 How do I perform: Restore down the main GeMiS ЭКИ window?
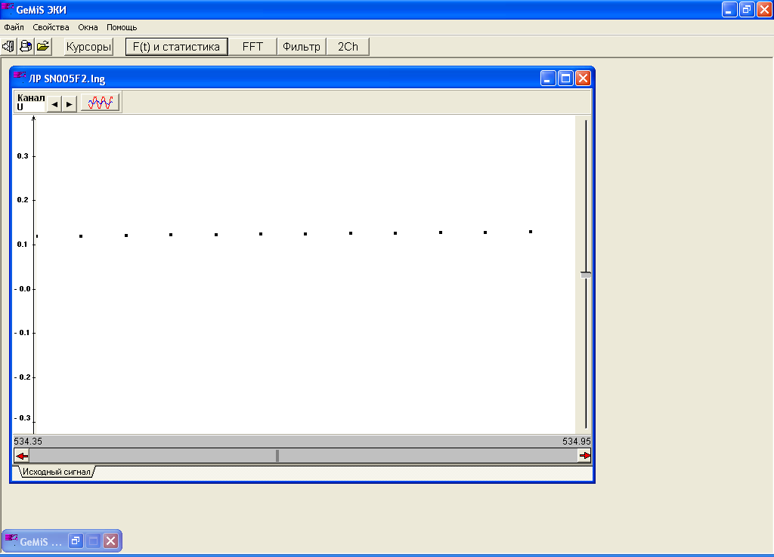[746, 9]
